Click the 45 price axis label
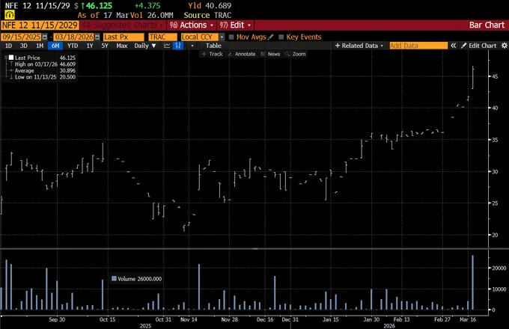This screenshot has width=509, height=329. tap(495, 76)
